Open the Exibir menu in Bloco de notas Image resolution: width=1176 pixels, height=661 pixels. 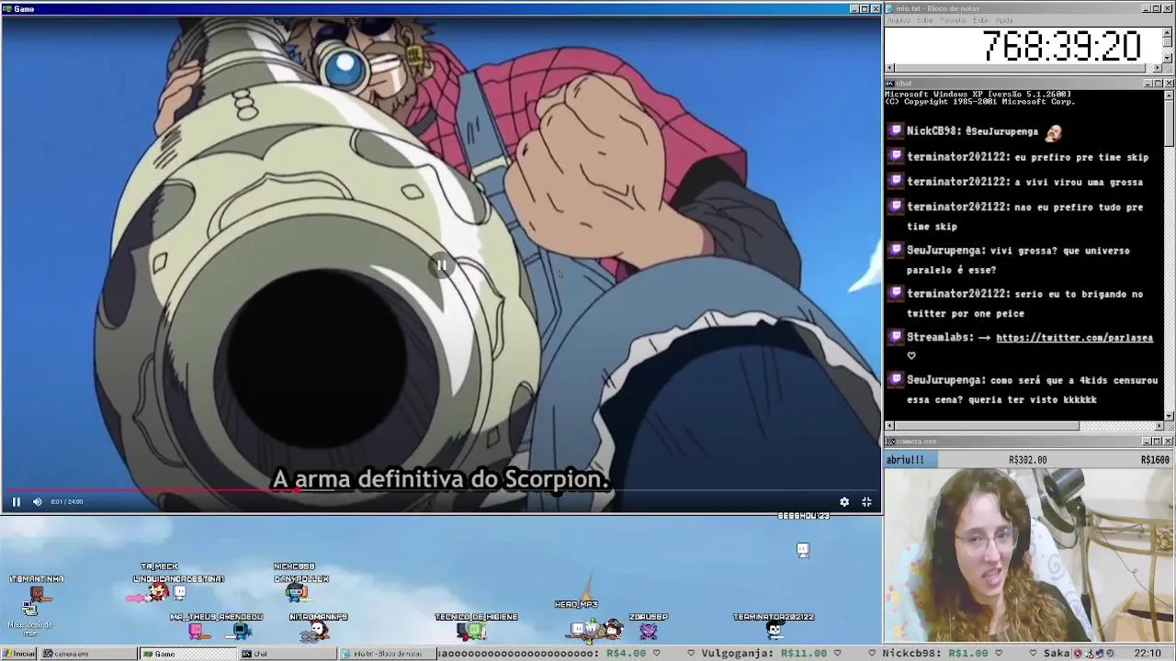980,20
